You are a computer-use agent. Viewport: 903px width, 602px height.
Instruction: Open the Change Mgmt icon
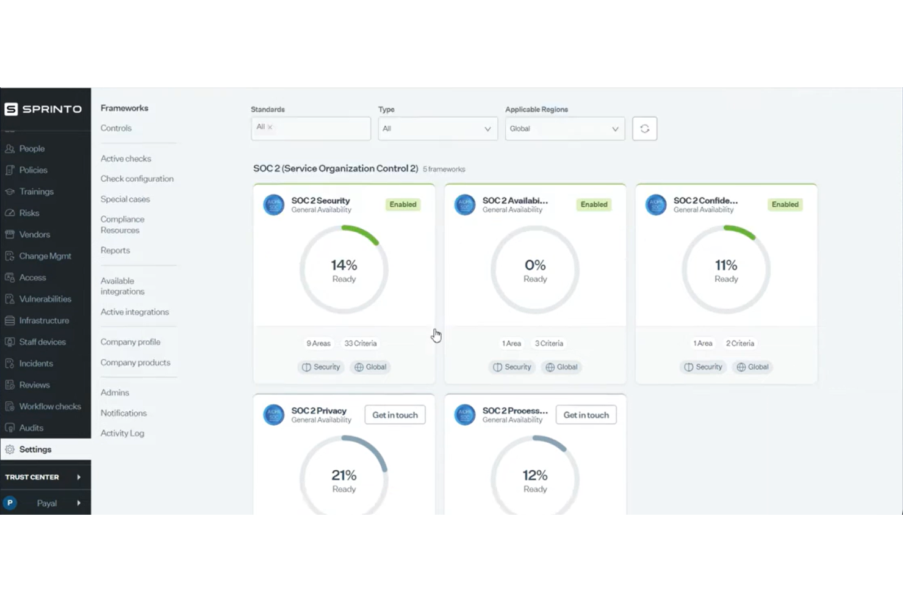tap(10, 256)
